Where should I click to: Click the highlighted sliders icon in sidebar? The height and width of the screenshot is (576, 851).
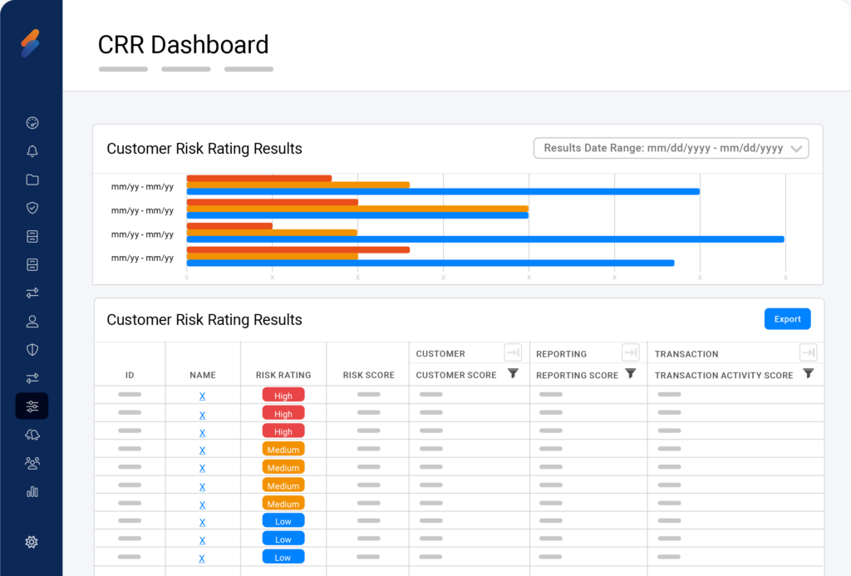(x=32, y=406)
